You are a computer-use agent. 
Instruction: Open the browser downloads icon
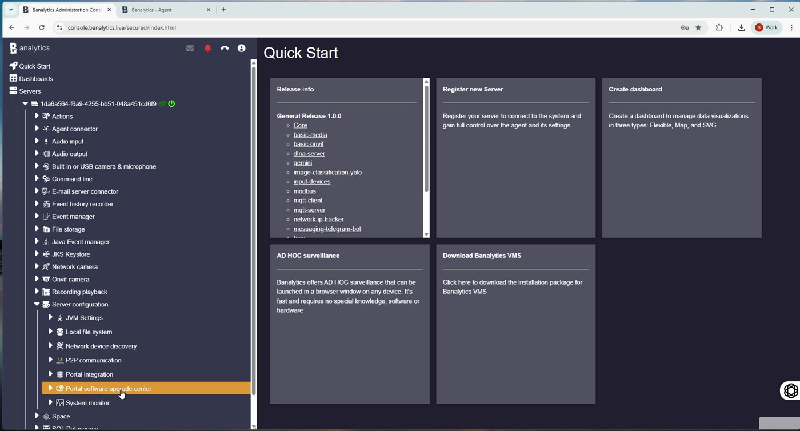pyautogui.click(x=741, y=27)
